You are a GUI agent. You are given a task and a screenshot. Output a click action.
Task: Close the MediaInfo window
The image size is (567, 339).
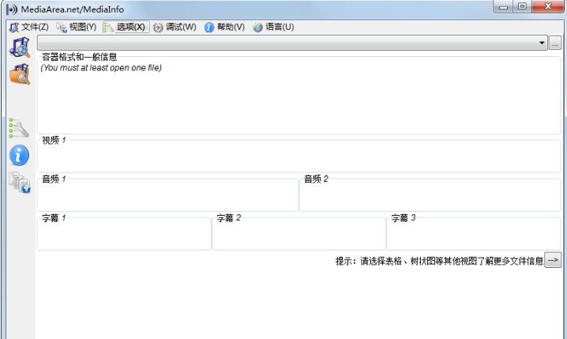(548, 7)
